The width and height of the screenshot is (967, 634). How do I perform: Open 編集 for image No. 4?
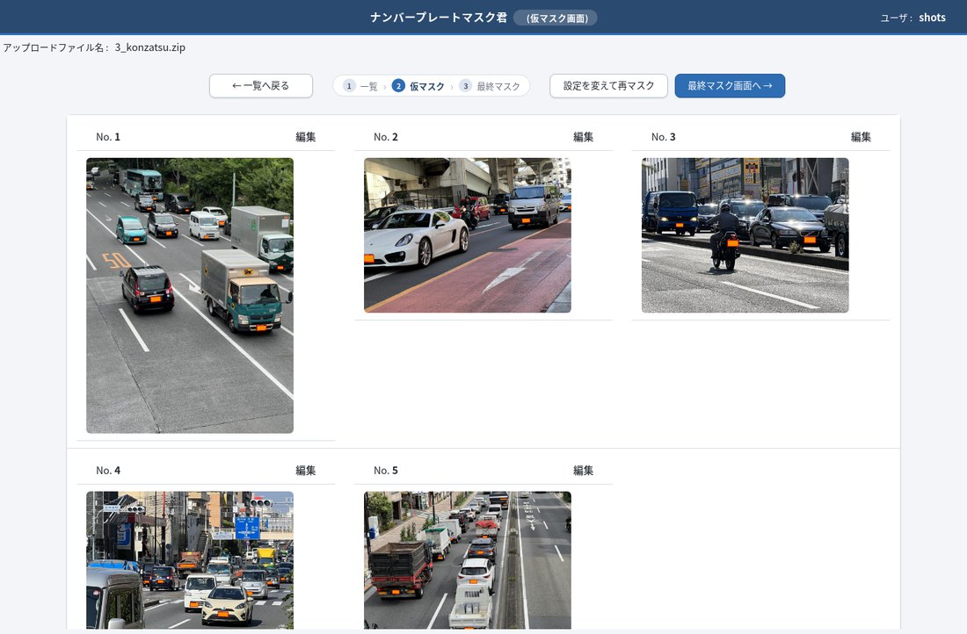tap(306, 470)
